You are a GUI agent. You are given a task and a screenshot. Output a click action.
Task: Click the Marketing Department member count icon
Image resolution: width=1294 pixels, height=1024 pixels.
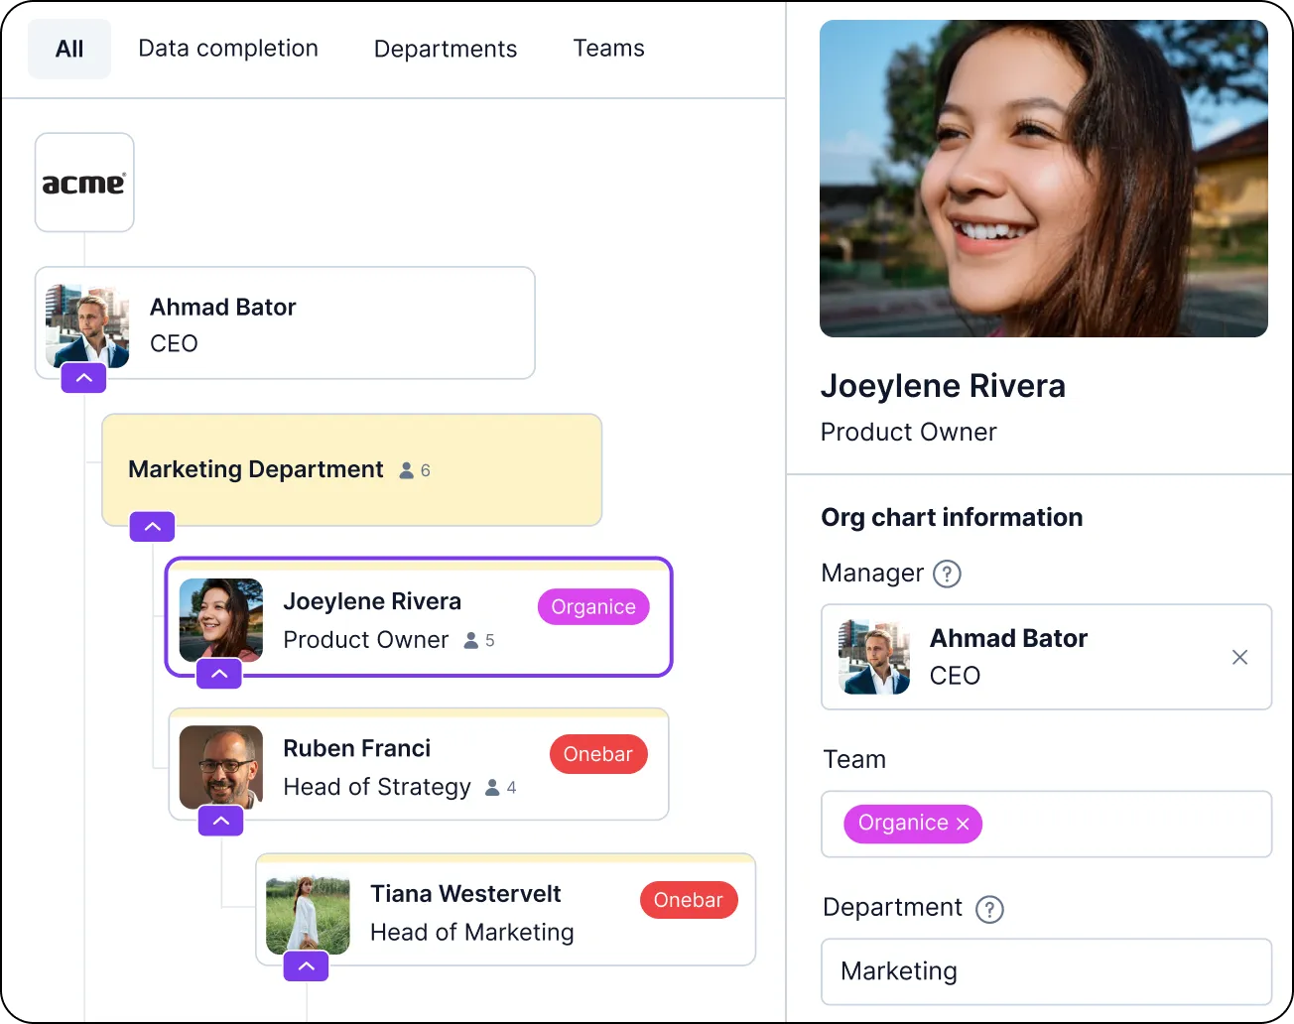click(407, 470)
